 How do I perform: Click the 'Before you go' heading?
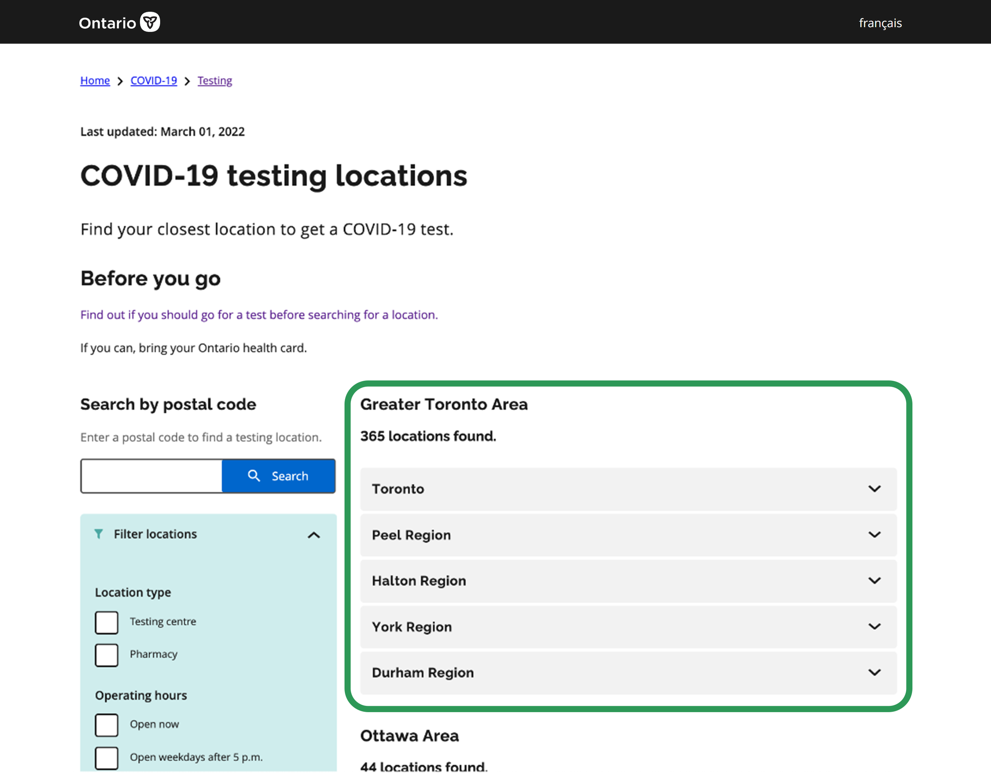pyautogui.click(x=150, y=279)
